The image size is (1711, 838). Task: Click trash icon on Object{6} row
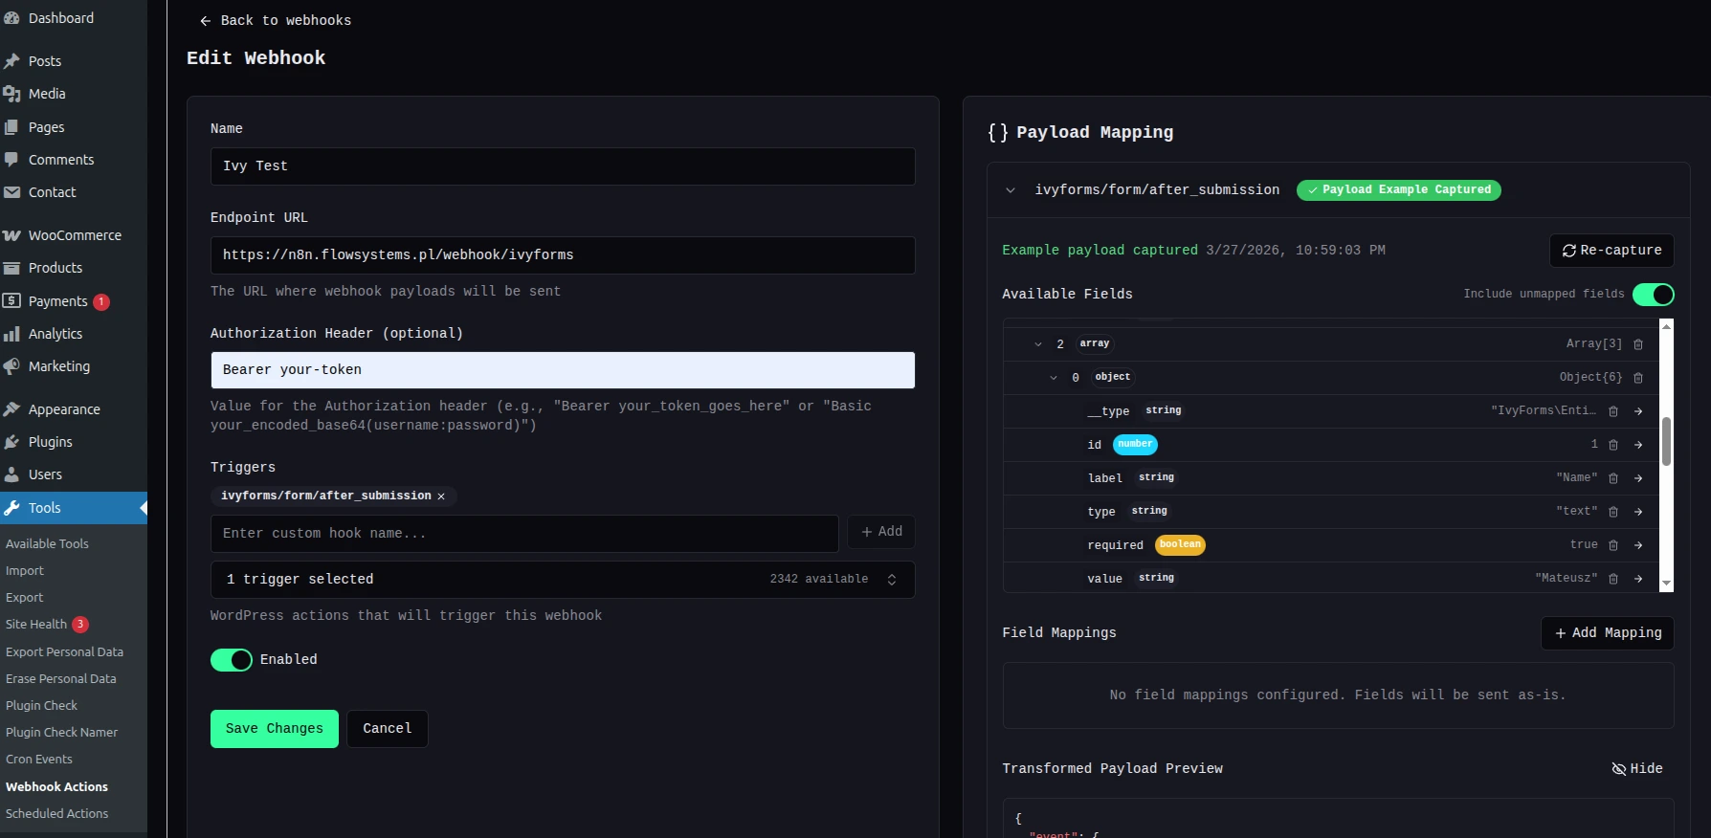pyautogui.click(x=1638, y=378)
